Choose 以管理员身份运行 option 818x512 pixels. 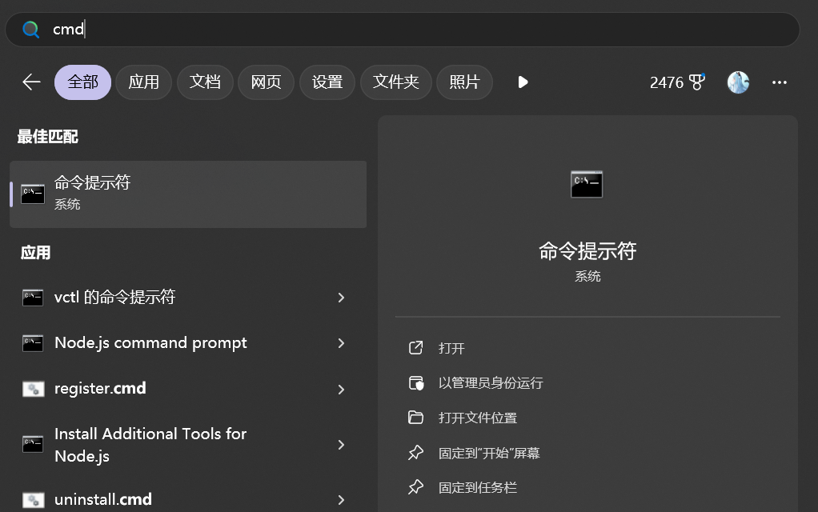pyautogui.click(x=490, y=383)
